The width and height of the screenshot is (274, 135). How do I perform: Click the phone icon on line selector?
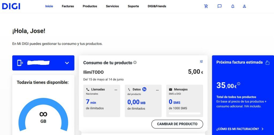[20, 63]
